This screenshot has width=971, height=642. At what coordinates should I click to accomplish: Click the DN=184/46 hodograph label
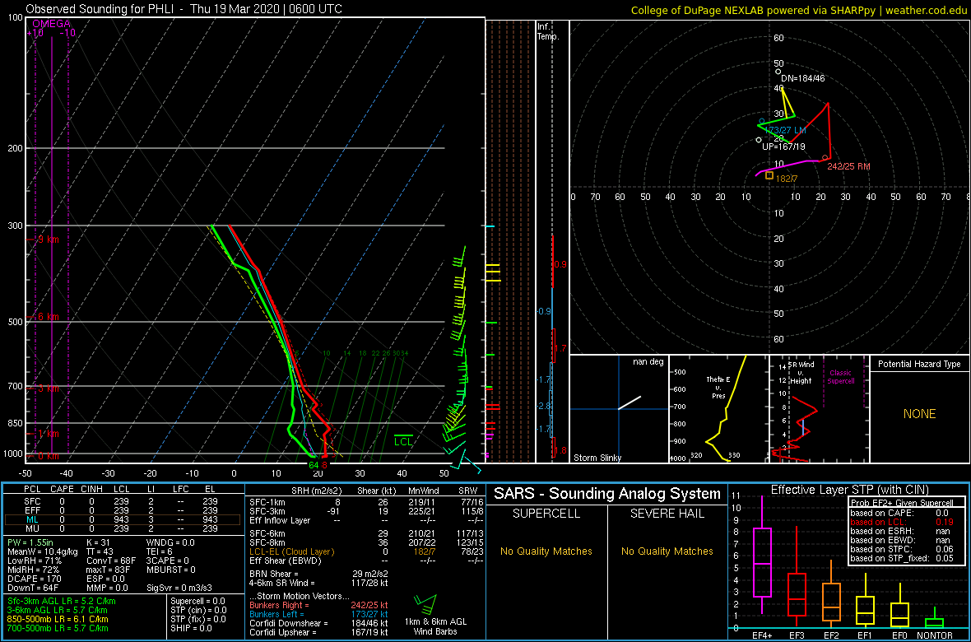803,79
